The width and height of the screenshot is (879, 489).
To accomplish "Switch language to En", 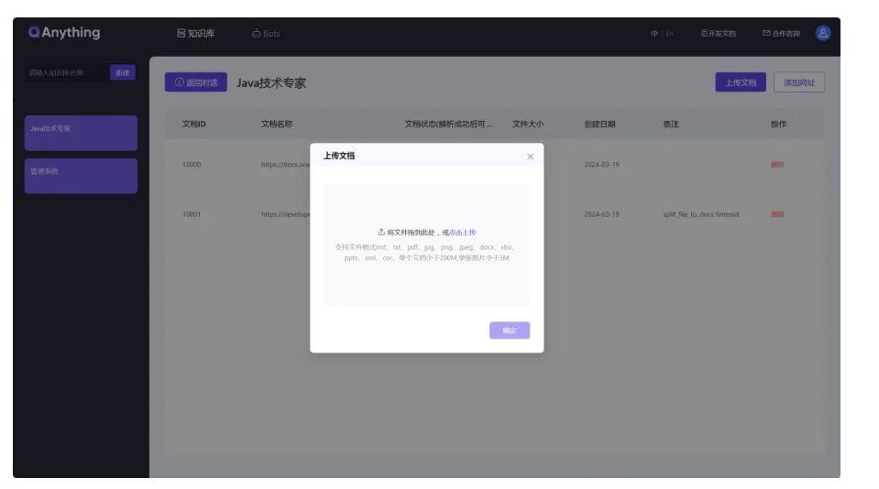I will [670, 33].
